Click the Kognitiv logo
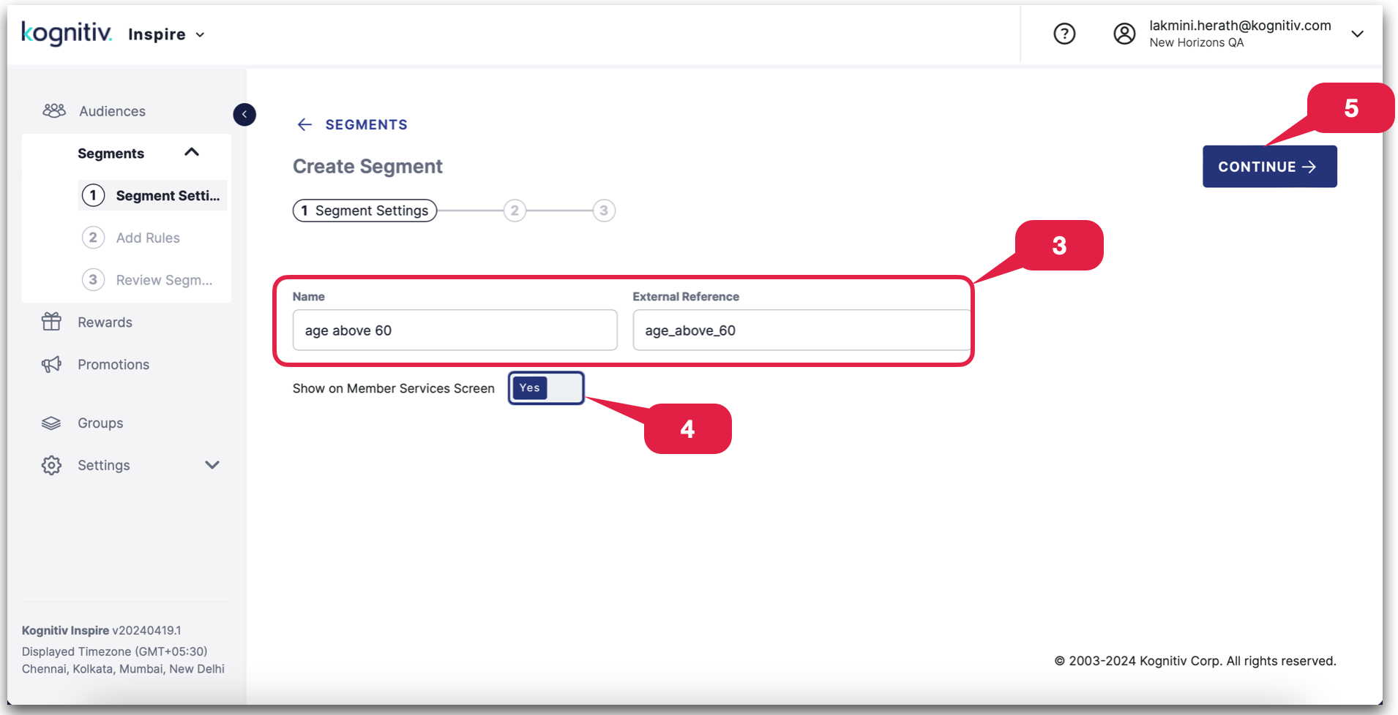 pyautogui.click(x=67, y=33)
